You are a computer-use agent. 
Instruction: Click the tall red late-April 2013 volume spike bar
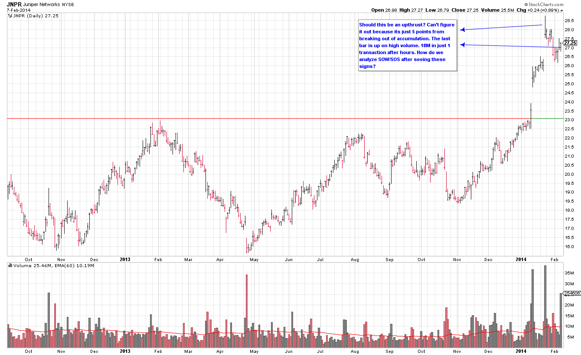click(246, 311)
